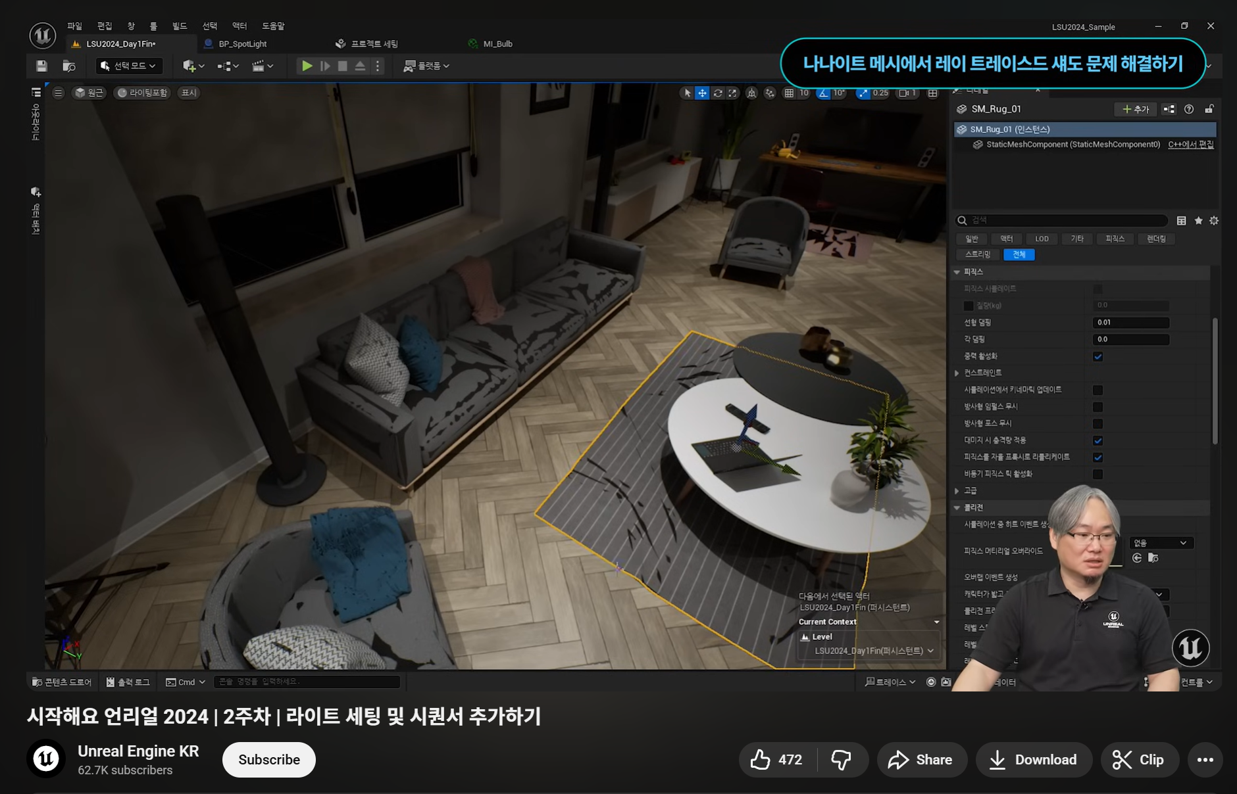Open the Details settings gear icon
The width and height of the screenshot is (1237, 794).
coord(1214,221)
